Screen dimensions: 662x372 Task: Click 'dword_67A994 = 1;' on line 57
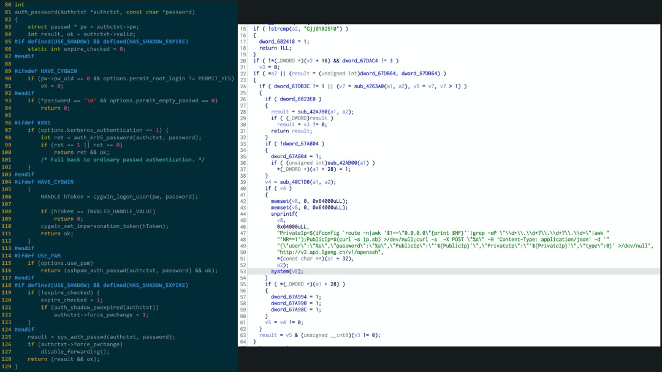(x=296, y=297)
